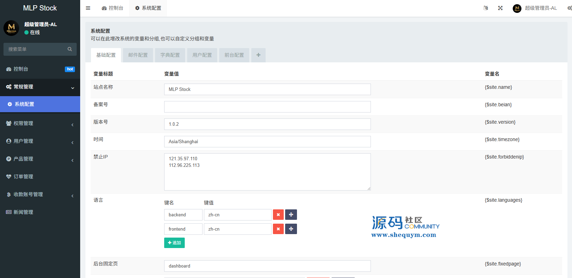
Task: Open 订单管理 in the sidebar
Action: pyautogui.click(x=23, y=177)
